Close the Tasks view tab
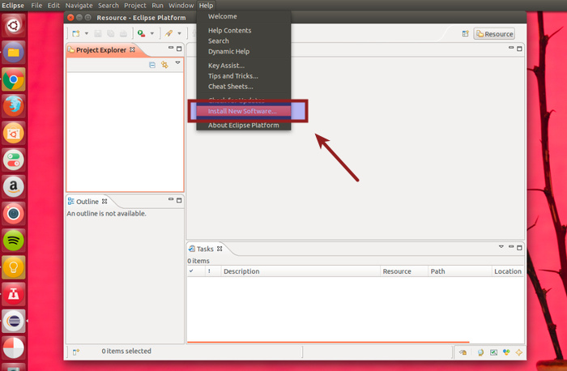The width and height of the screenshot is (567, 371). click(220, 249)
